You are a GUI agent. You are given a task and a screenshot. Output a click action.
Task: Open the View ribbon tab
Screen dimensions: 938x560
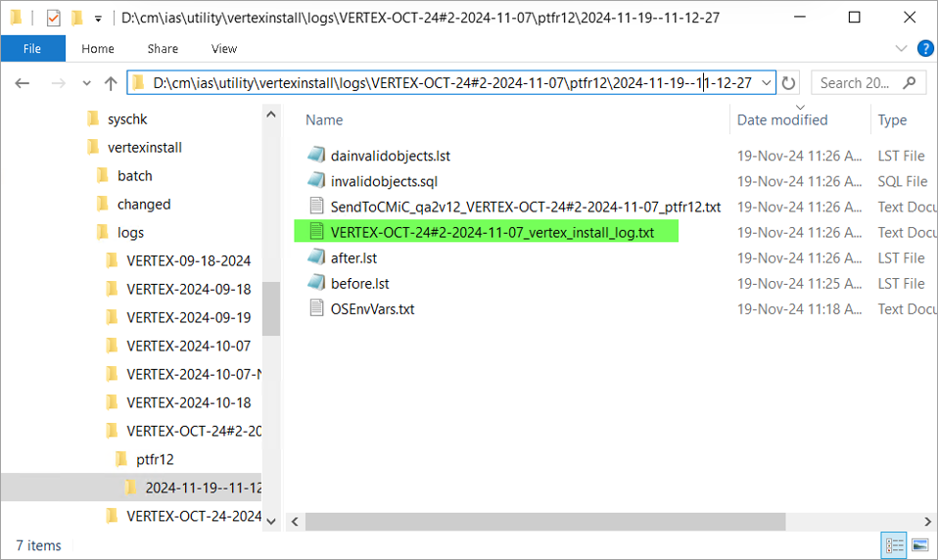pos(224,49)
